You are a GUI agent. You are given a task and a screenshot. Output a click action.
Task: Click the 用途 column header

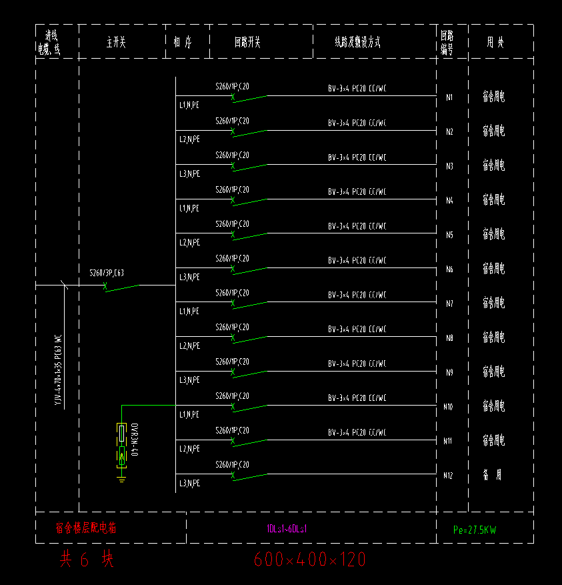point(495,42)
